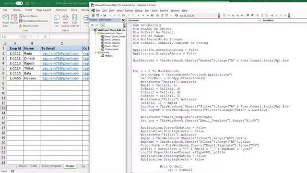Open the email link for Naveen's row
This screenshot has height=173, width=307.
(x=60, y=78)
